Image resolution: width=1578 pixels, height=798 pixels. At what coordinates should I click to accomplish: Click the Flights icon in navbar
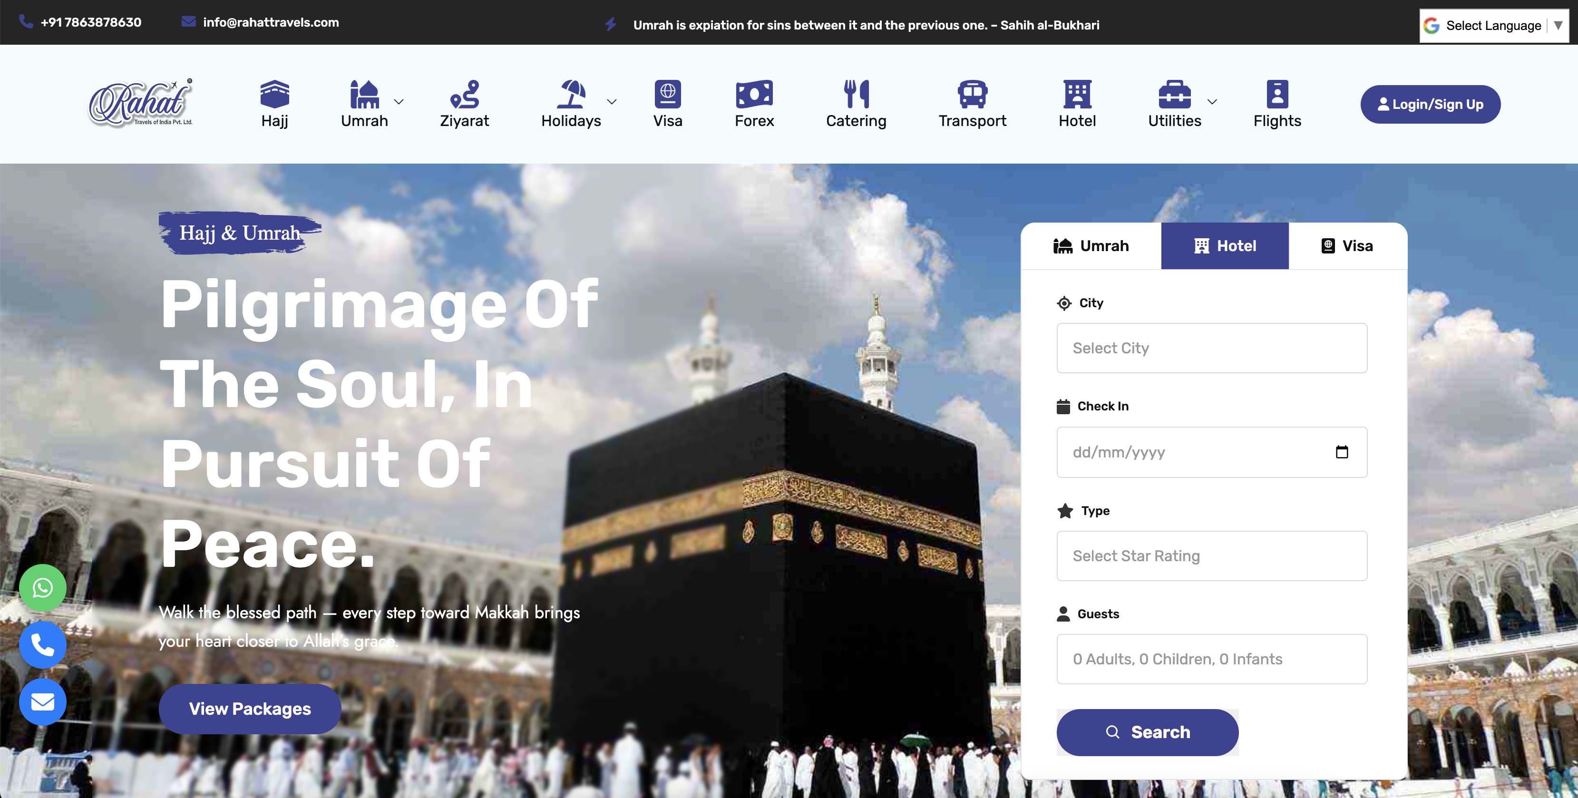coord(1277,93)
